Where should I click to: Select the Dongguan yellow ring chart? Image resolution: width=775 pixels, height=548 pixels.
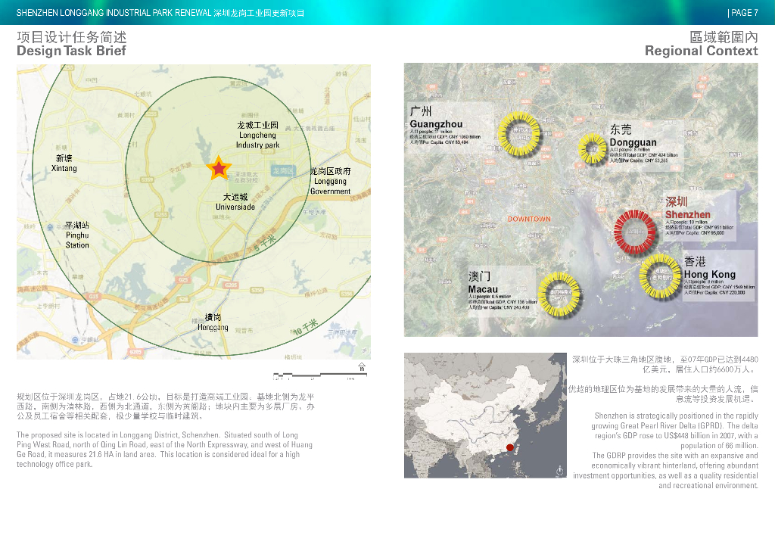593,149
